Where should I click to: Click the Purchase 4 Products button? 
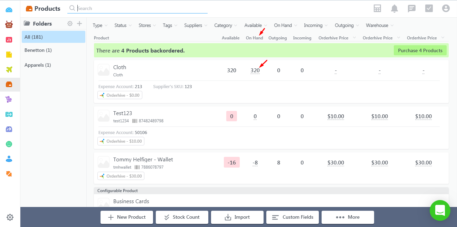420,50
